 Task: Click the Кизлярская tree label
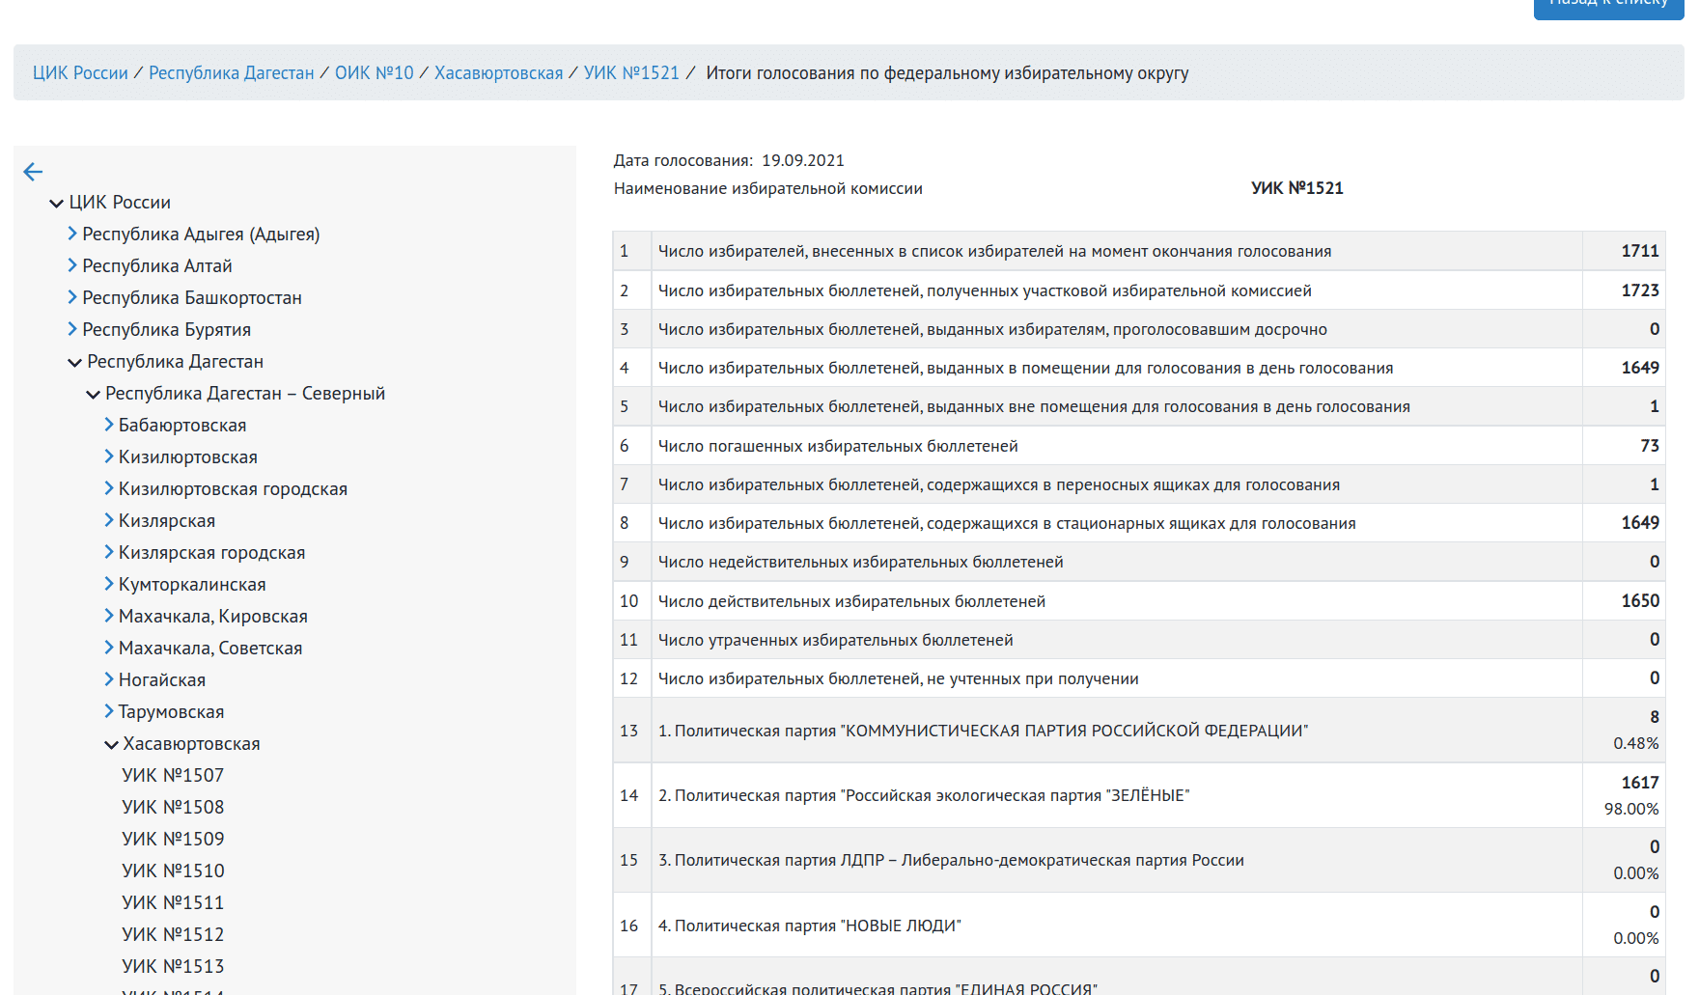[x=167, y=520]
